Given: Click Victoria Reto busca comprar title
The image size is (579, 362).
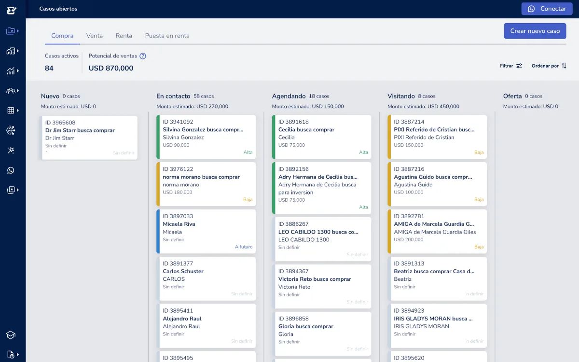Looking at the screenshot, I should pyautogui.click(x=315, y=279).
